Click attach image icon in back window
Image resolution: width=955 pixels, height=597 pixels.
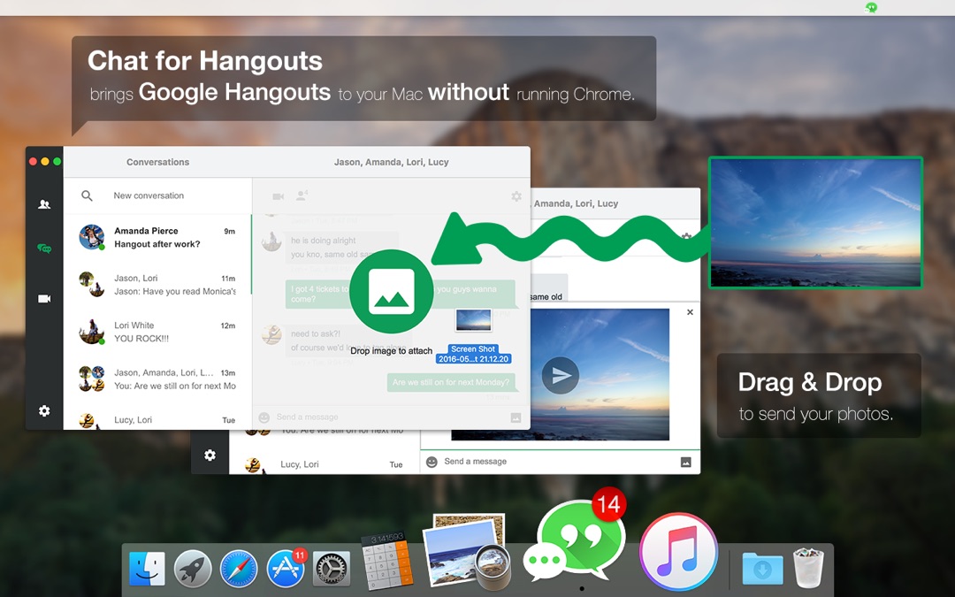tap(686, 462)
